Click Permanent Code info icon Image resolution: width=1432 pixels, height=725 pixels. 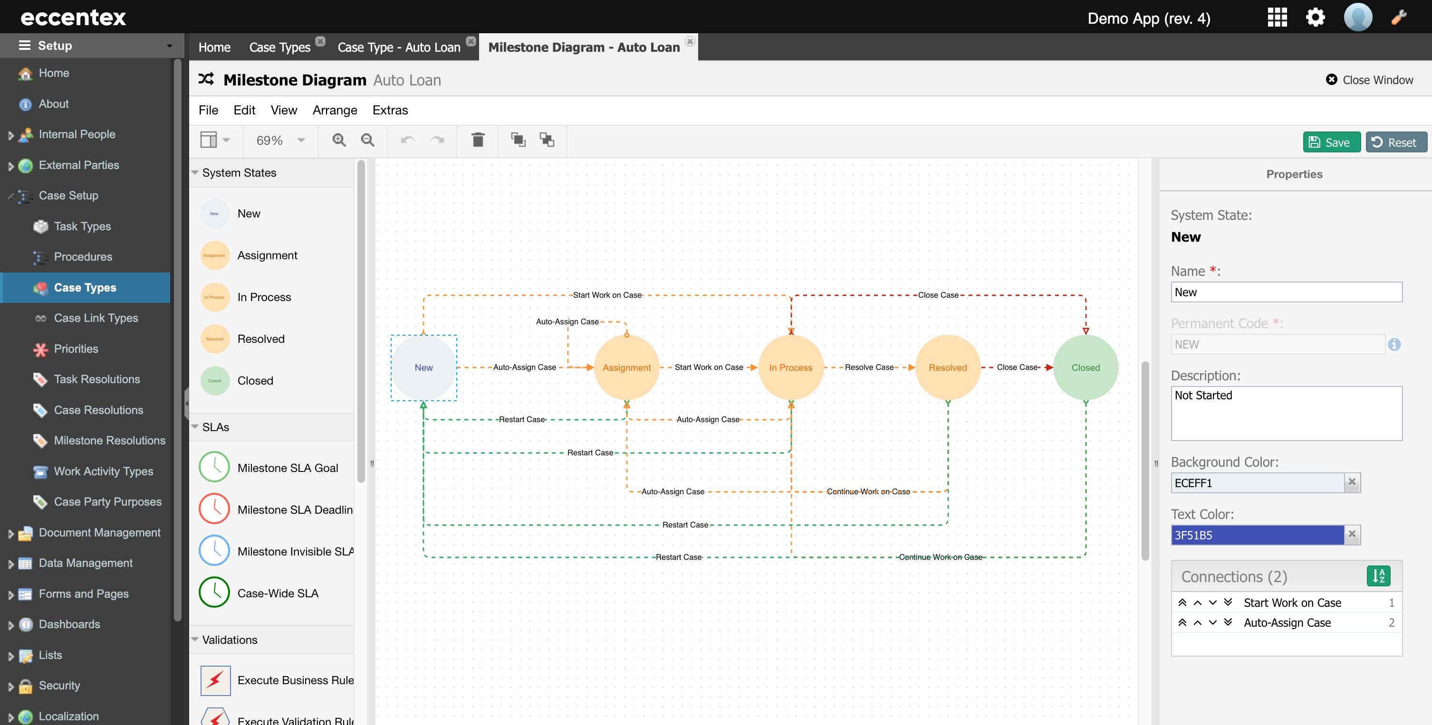tap(1394, 345)
